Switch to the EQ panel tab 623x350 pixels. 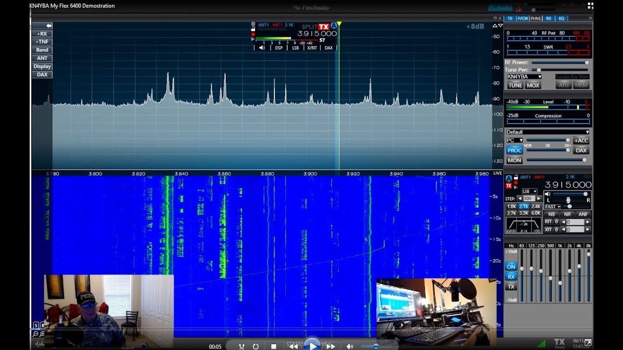pyautogui.click(x=561, y=18)
